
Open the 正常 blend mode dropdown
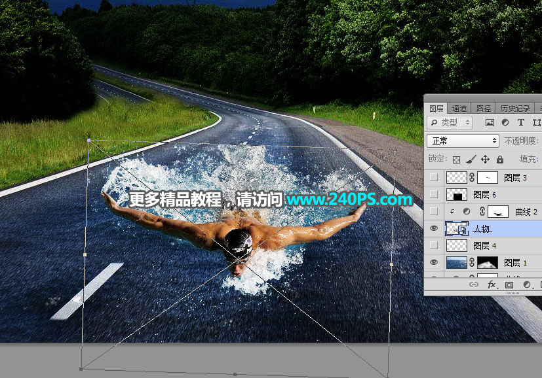(x=463, y=141)
